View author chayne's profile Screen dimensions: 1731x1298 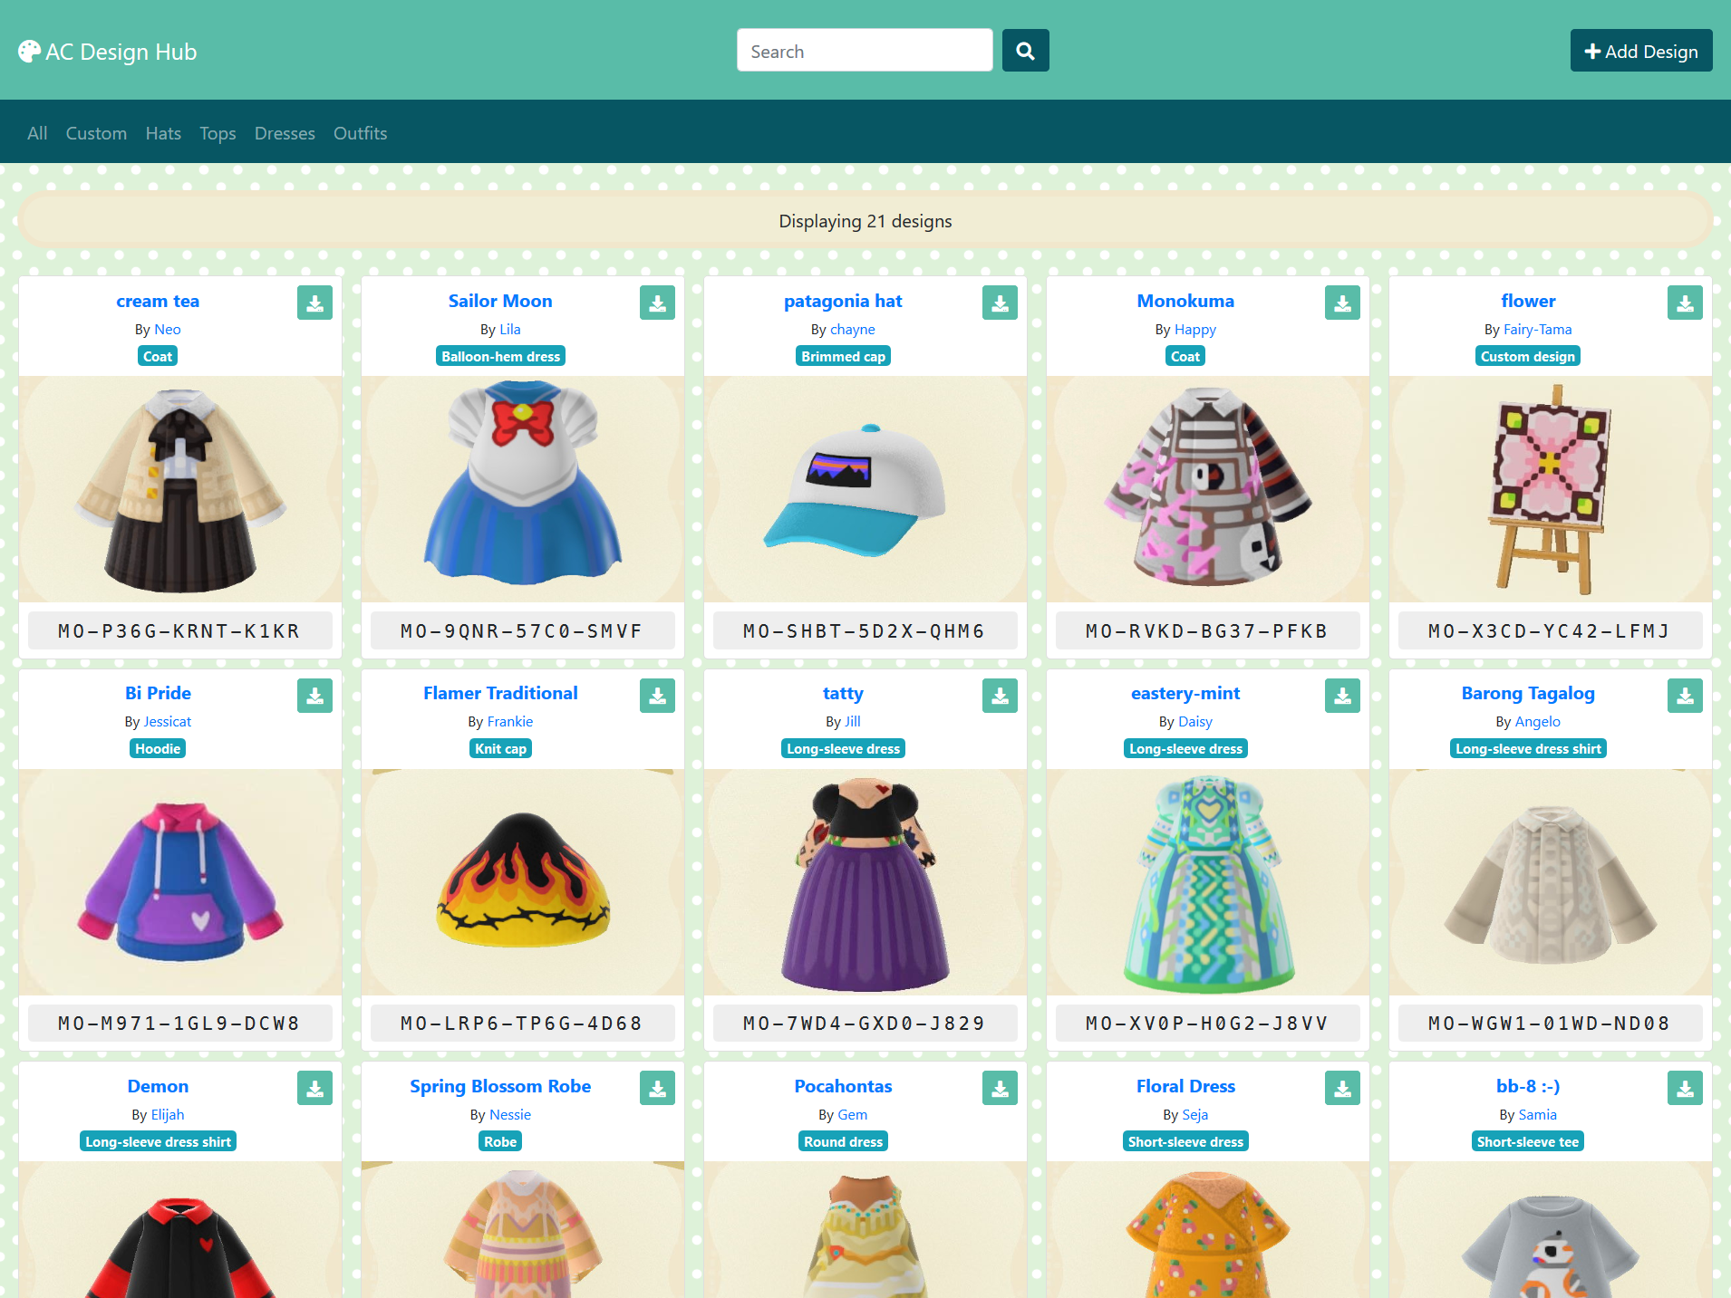[853, 330]
